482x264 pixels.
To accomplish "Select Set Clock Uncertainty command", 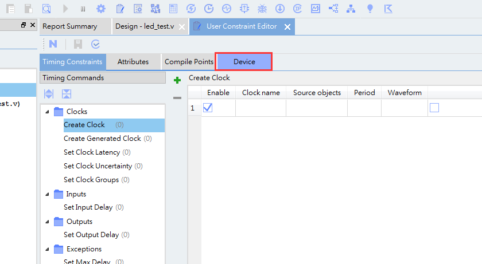I will 103,166.
